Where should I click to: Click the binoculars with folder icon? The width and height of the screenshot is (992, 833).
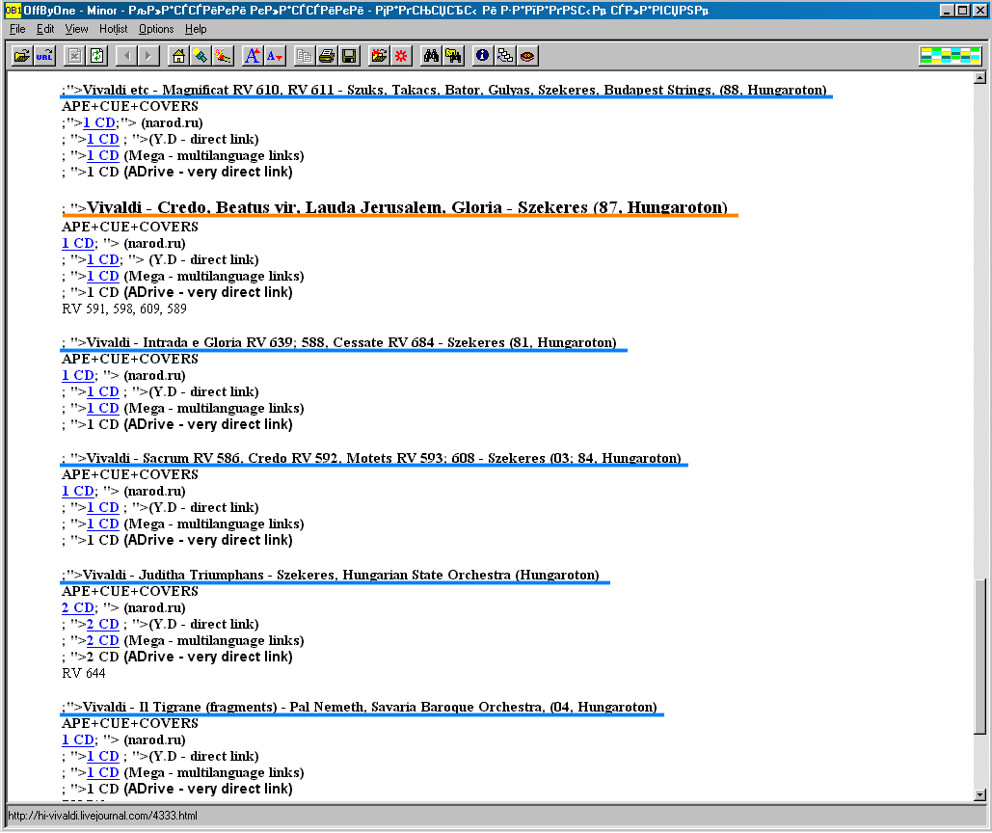[454, 56]
